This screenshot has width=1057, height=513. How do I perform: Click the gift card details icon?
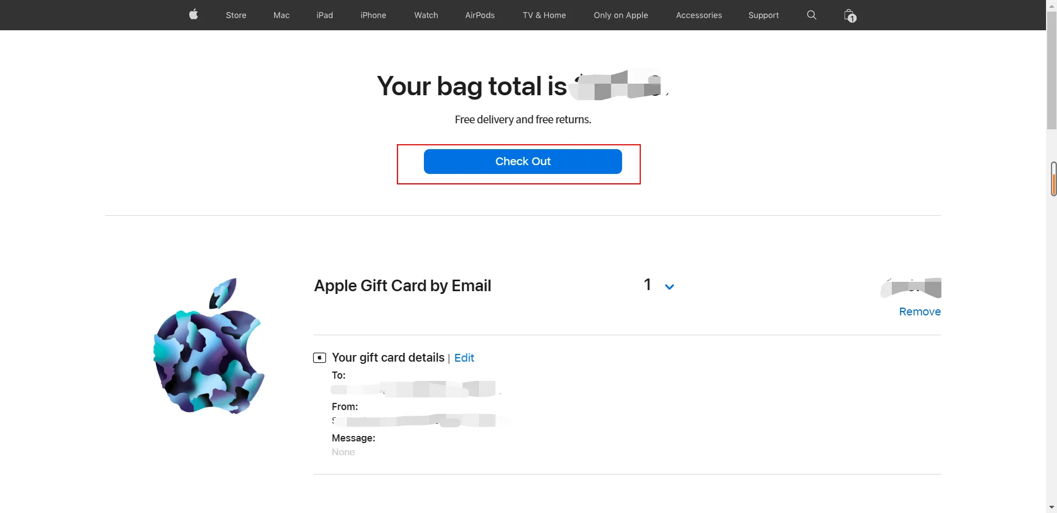(319, 358)
